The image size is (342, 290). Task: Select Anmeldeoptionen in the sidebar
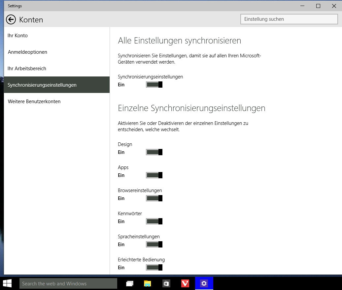(57, 52)
